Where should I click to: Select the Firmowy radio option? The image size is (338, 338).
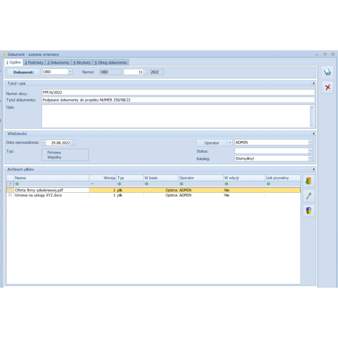[45, 152]
